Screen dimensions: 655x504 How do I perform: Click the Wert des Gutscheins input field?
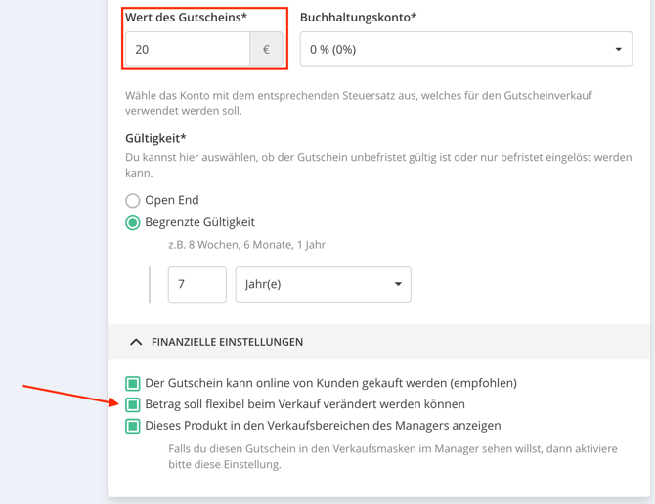(188, 50)
